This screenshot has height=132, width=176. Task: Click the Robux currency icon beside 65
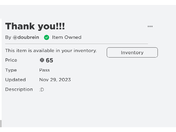[42, 60]
